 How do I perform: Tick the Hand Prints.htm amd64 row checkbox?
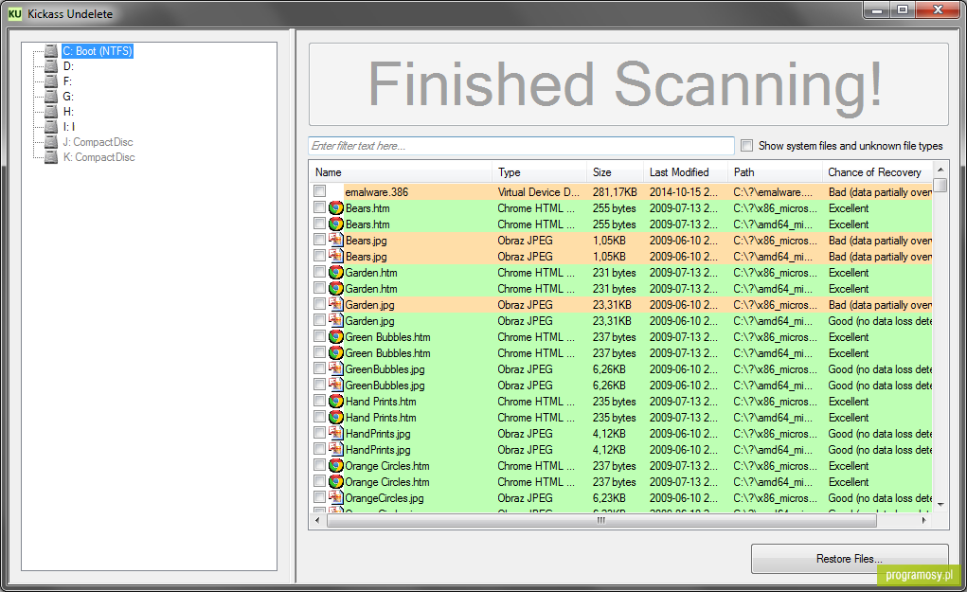319,417
